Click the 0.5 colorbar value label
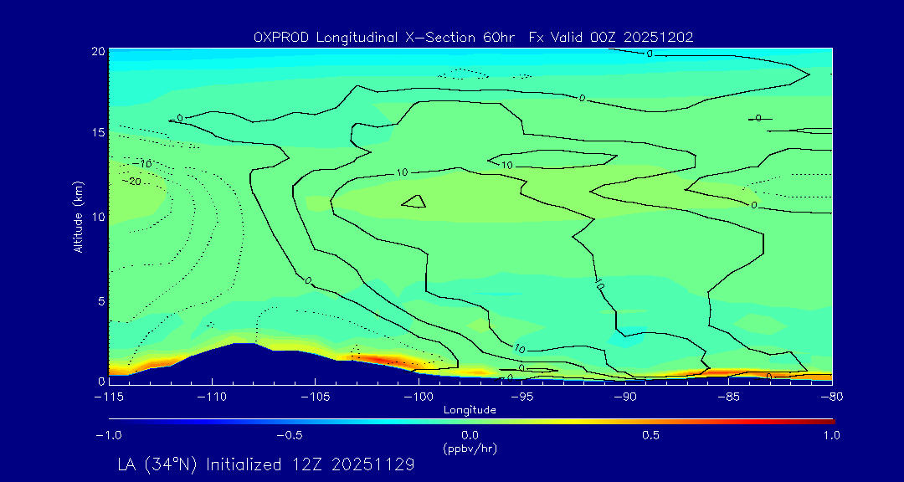 (650, 435)
